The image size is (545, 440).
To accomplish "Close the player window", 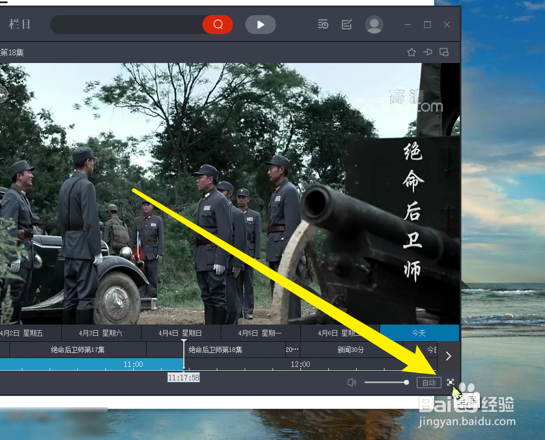I will [x=447, y=25].
